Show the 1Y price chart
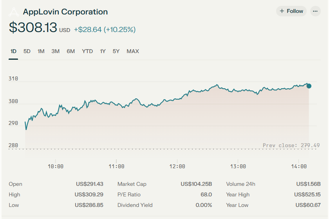The image size is (329, 219). click(103, 51)
